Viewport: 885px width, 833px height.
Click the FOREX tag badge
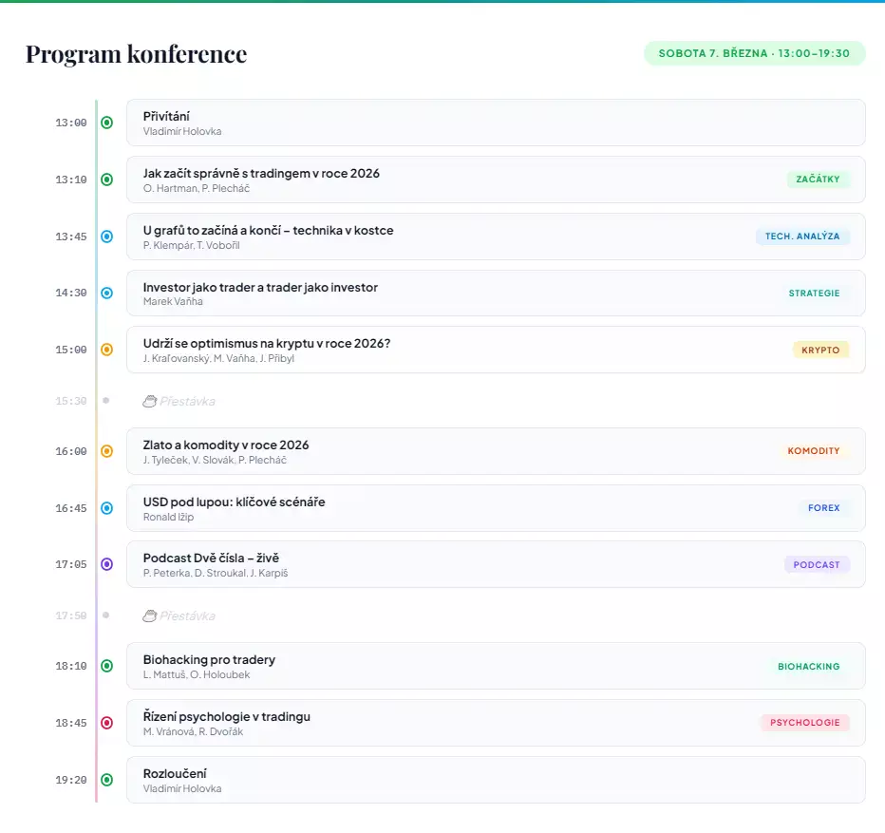pos(823,508)
